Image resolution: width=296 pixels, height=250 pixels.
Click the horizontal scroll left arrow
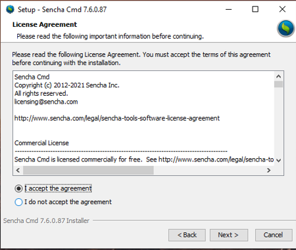[x=18, y=170]
